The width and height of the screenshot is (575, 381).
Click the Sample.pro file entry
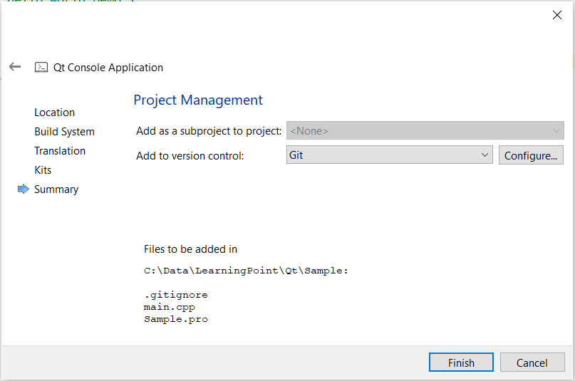coord(175,319)
